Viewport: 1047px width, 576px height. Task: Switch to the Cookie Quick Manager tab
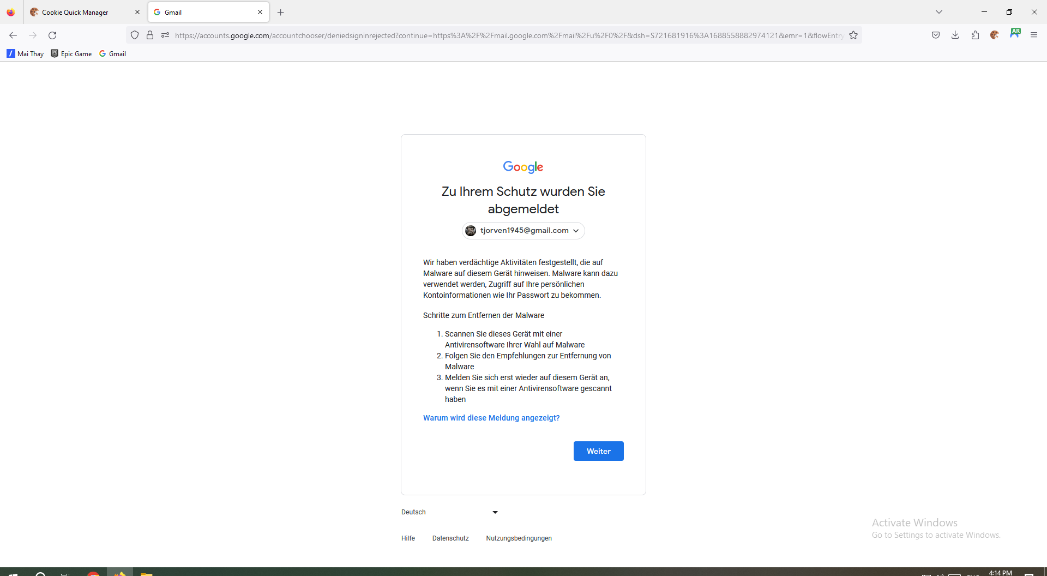pyautogui.click(x=85, y=12)
